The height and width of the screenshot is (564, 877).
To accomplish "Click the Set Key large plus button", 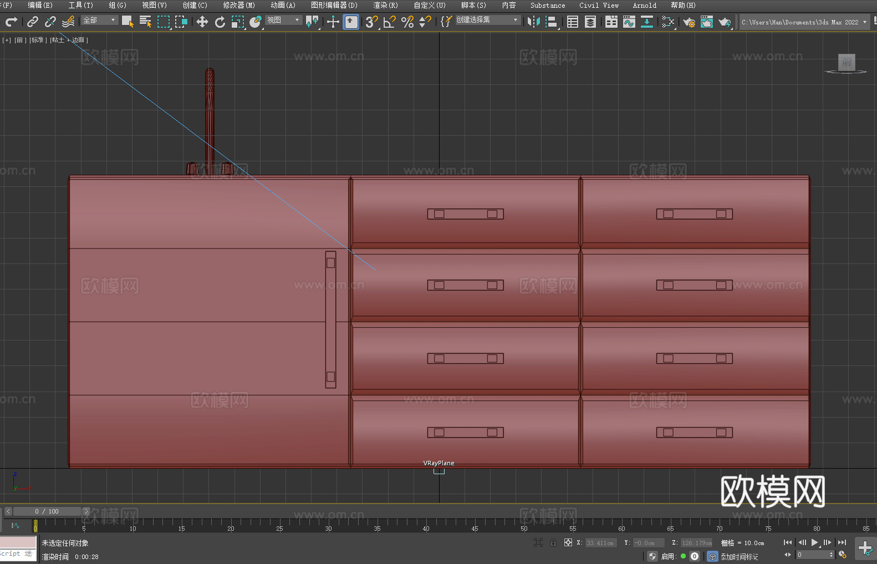I will (865, 548).
